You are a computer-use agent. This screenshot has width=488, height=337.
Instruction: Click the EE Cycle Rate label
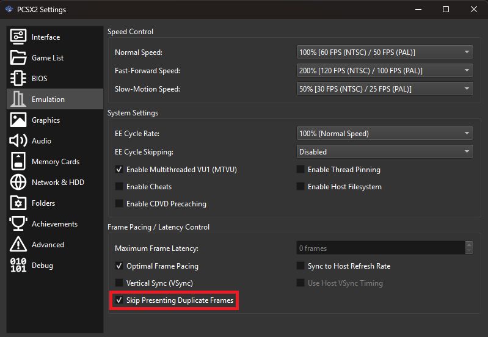click(x=137, y=134)
